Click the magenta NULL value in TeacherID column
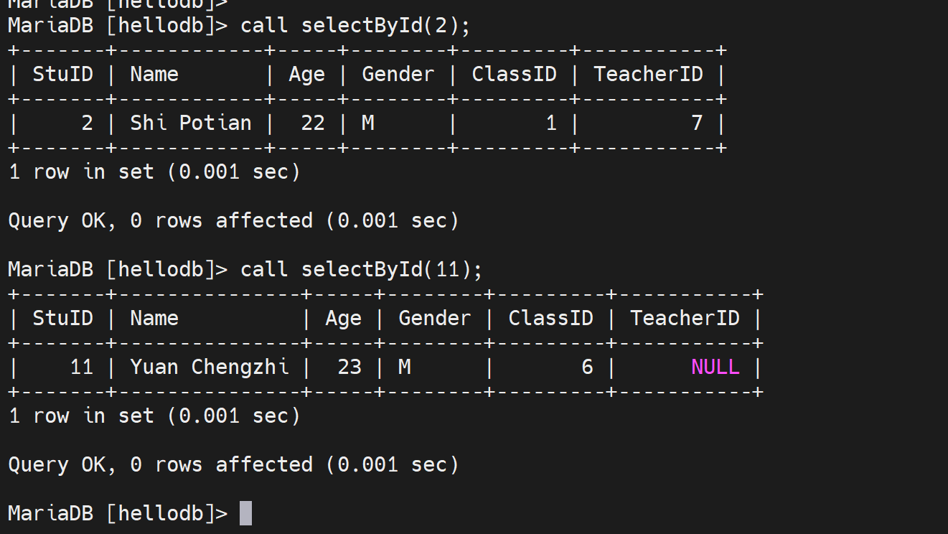The image size is (948, 534). click(715, 367)
